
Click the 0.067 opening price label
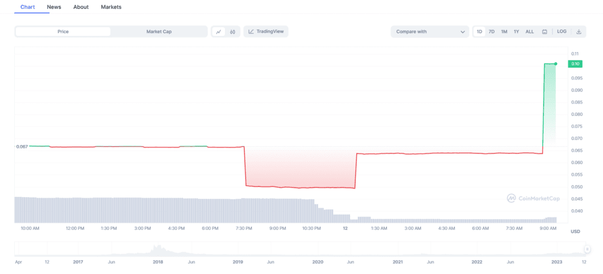pyautogui.click(x=21, y=146)
